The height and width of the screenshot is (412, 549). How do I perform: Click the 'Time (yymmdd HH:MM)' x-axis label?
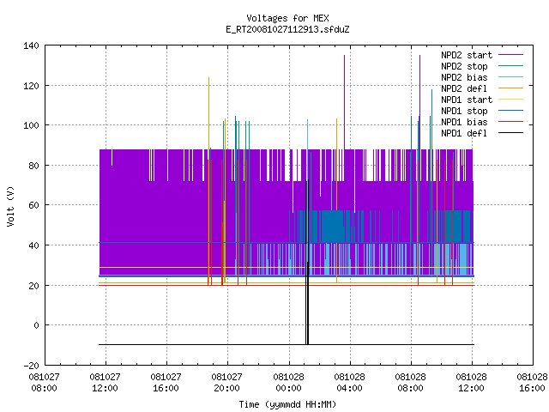point(287,404)
